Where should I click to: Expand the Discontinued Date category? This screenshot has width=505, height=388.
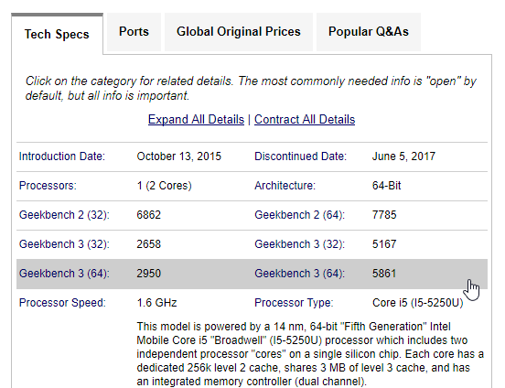(x=300, y=156)
